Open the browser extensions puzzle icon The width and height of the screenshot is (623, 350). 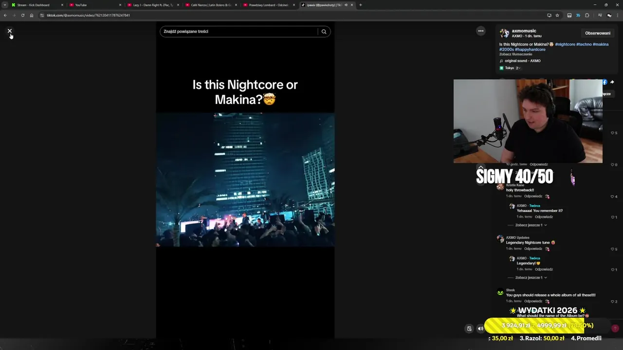[587, 15]
